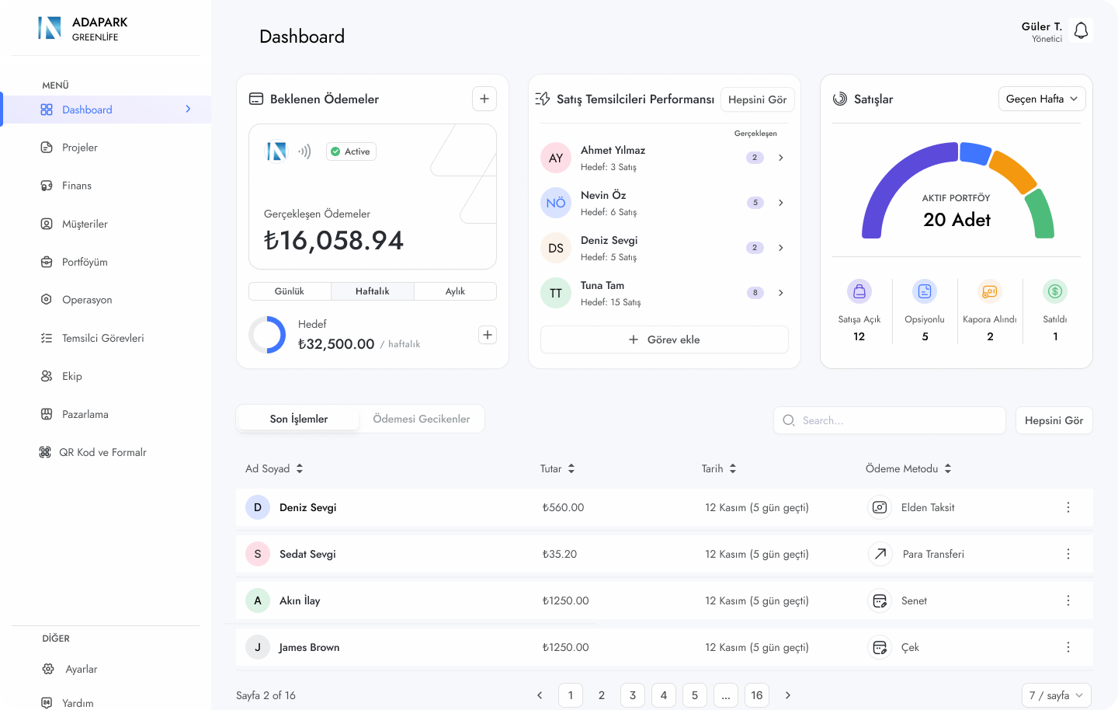1118x710 pixels.
Task: Select the Günlük period option
Action: click(x=290, y=291)
